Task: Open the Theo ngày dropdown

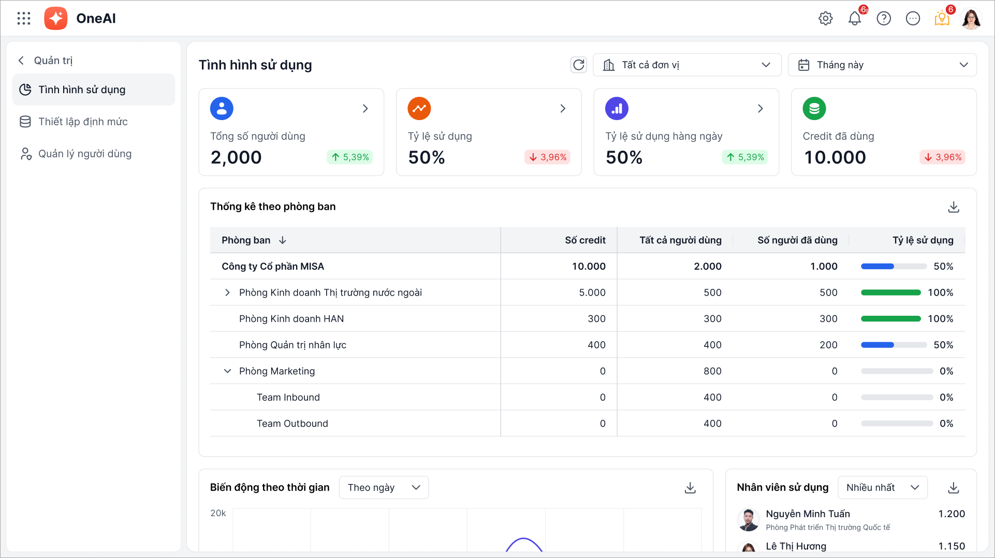Action: [384, 488]
